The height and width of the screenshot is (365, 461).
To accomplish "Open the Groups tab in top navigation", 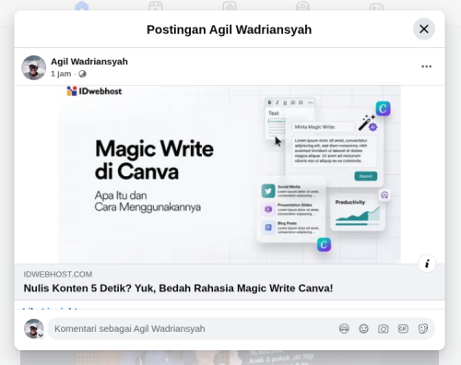I will click(302, 6).
